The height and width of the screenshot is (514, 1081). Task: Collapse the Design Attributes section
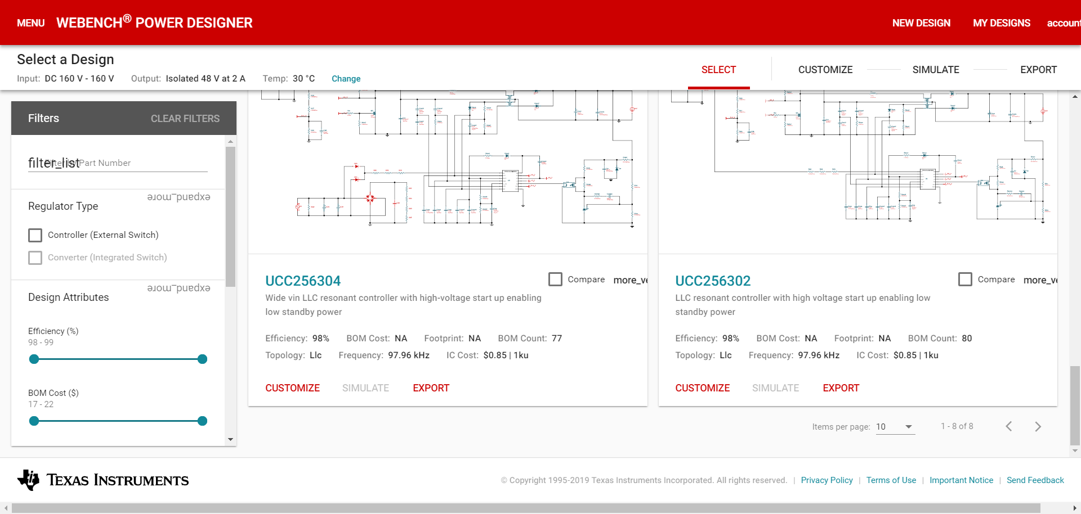point(178,288)
